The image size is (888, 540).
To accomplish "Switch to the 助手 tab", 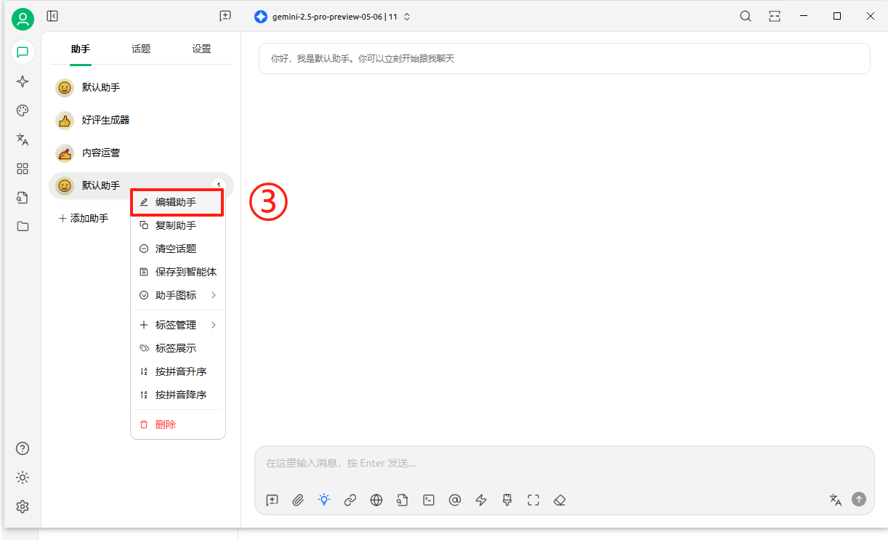I will tap(81, 49).
